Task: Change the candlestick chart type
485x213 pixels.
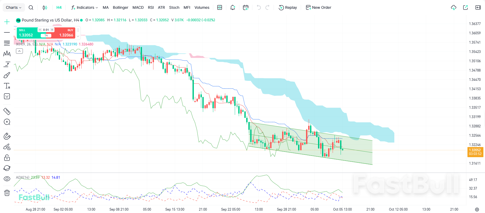Action: [45, 7]
